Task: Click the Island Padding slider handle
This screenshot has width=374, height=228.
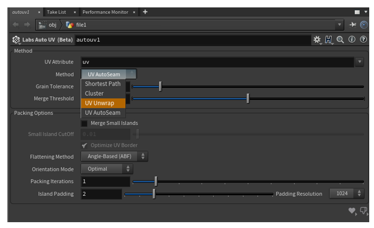Action: tap(154, 194)
